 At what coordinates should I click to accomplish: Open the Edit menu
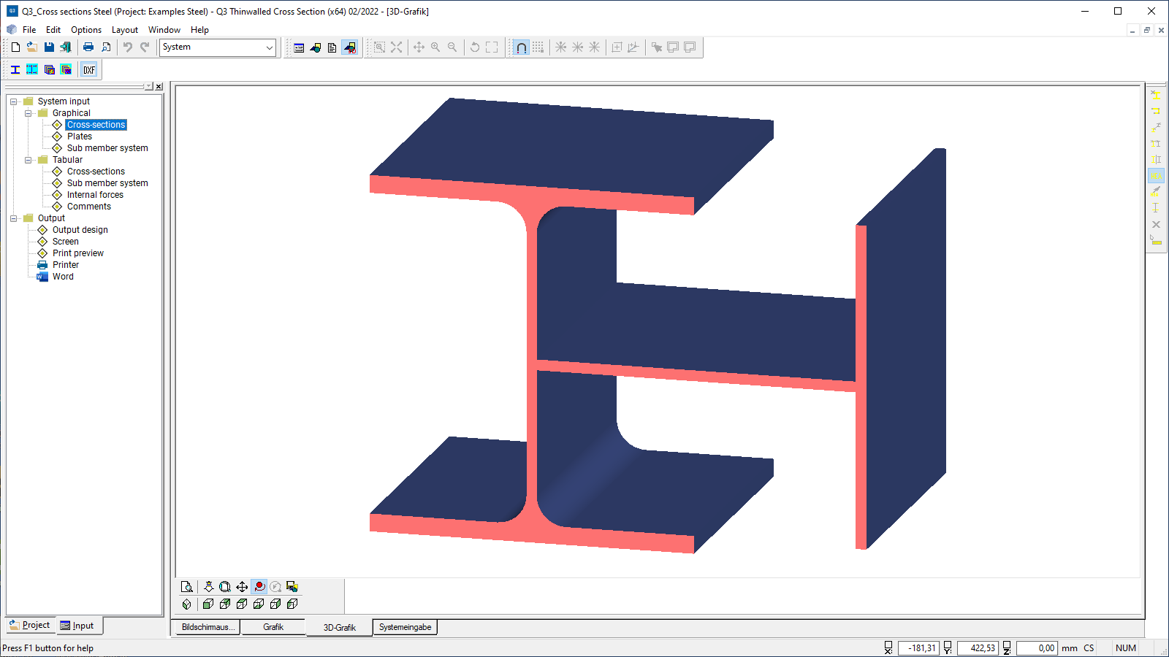coord(53,30)
